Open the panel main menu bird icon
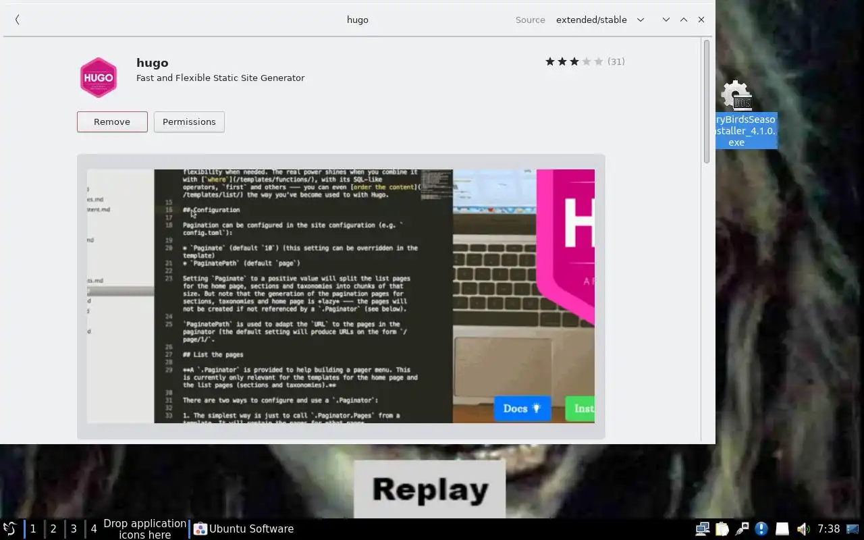864x540 pixels. click(10, 529)
